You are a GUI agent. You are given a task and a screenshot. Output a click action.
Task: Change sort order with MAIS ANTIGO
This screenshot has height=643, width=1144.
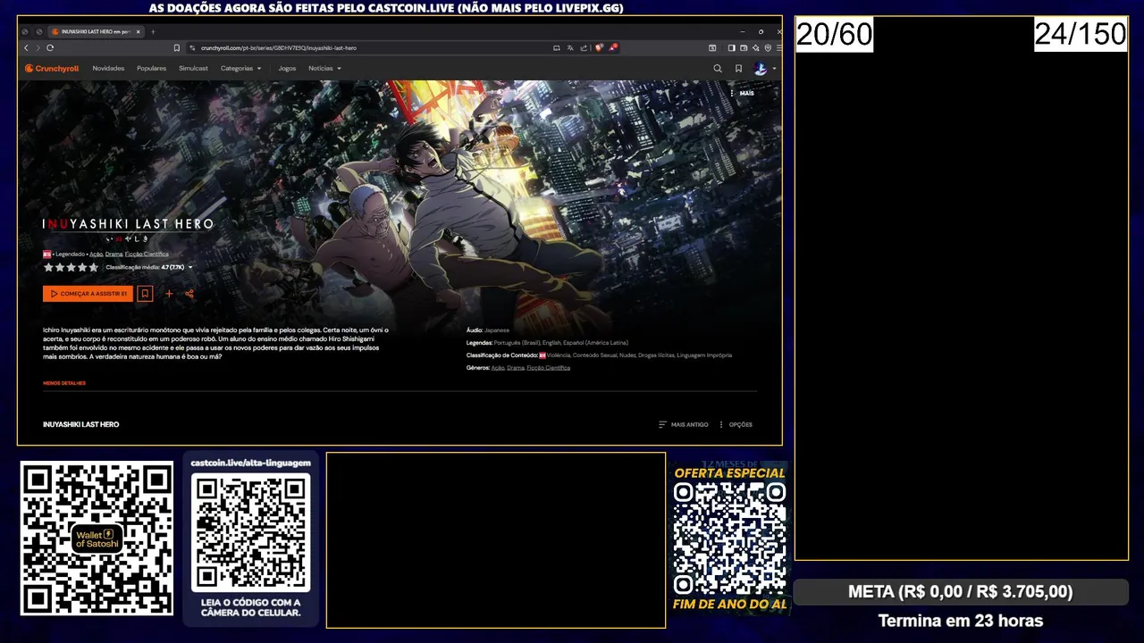(x=684, y=424)
